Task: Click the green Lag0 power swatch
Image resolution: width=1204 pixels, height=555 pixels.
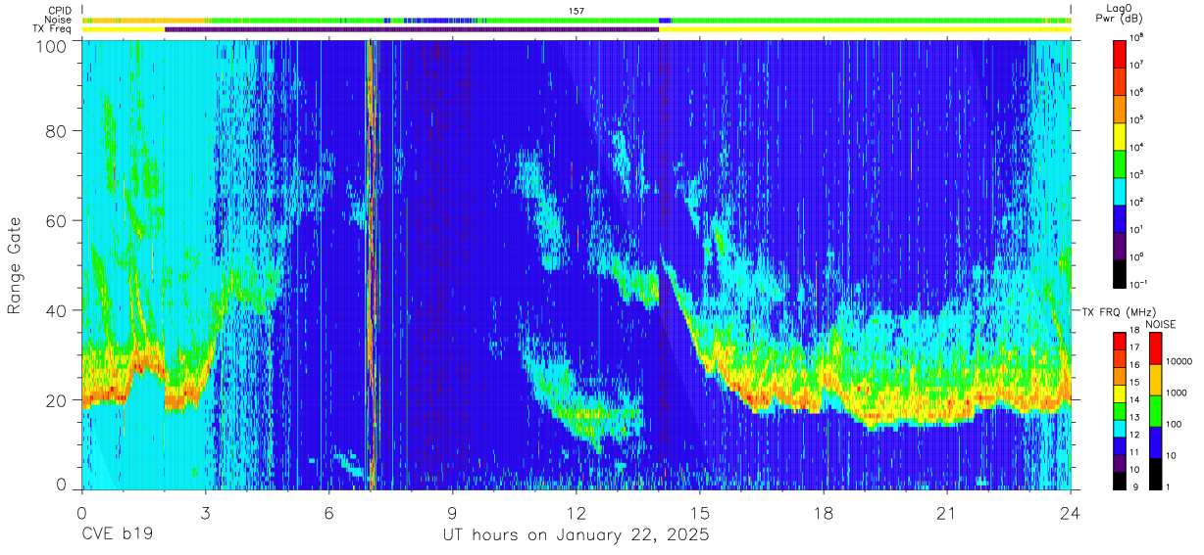Action: tap(1120, 162)
